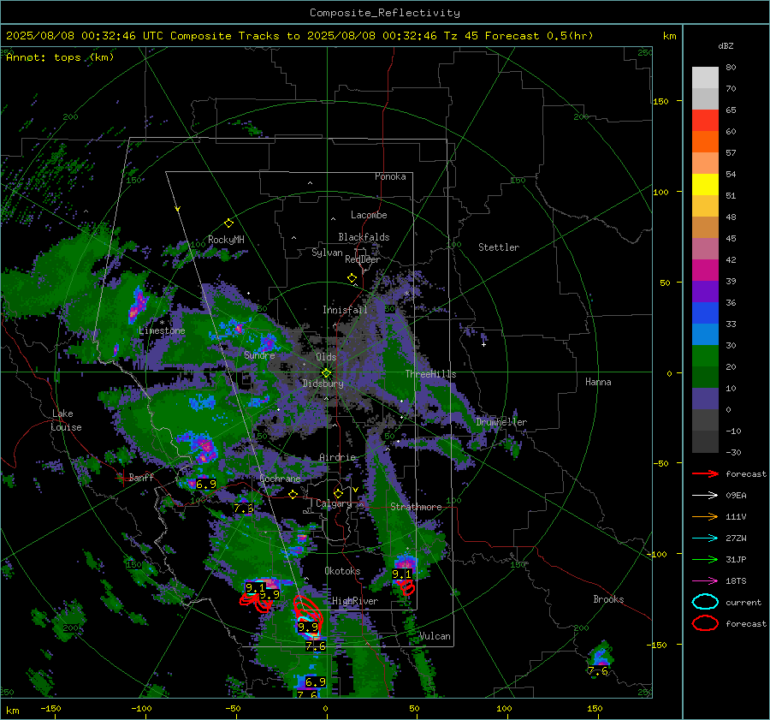Click the 7.3 storm top label southwest of Cochrane
The height and width of the screenshot is (720, 770).
(243, 509)
